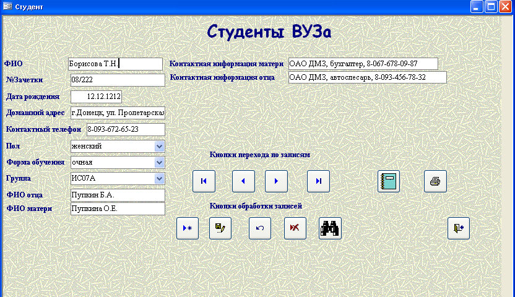Expand the Форма обучения dropdown arrow

pyautogui.click(x=159, y=163)
